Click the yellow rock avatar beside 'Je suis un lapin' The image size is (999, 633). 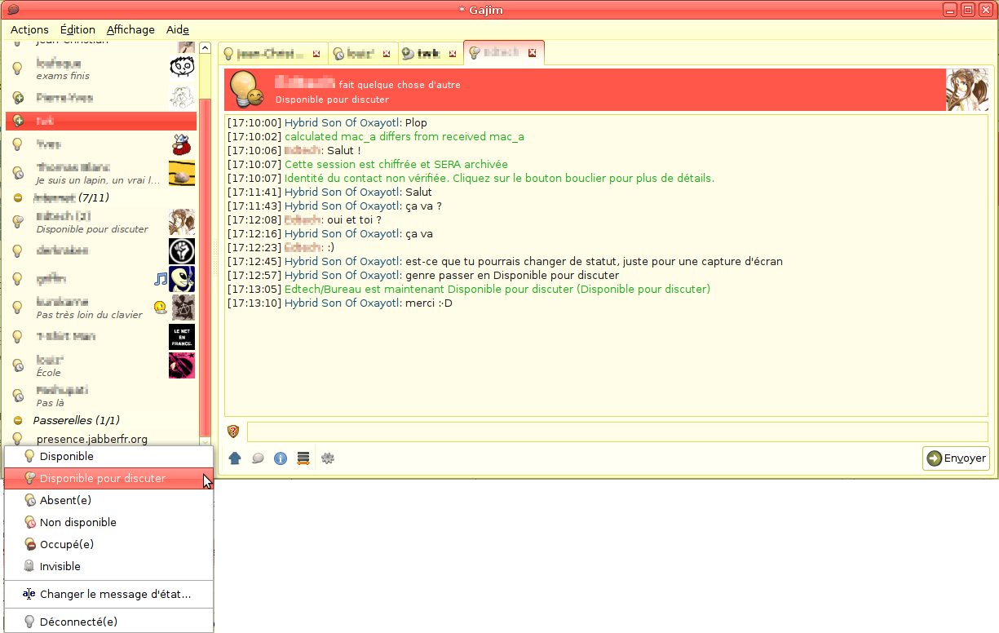182,174
